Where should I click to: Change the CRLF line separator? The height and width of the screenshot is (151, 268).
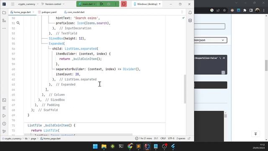(163, 138)
